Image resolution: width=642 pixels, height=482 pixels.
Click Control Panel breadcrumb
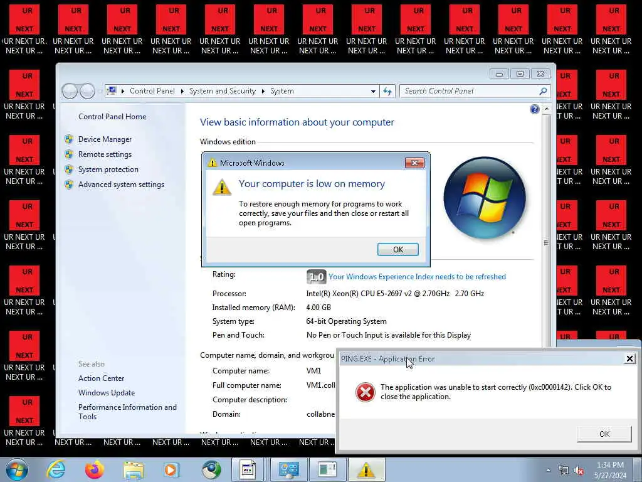152,91
